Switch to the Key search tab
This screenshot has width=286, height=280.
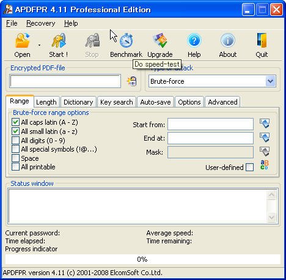[x=117, y=102]
